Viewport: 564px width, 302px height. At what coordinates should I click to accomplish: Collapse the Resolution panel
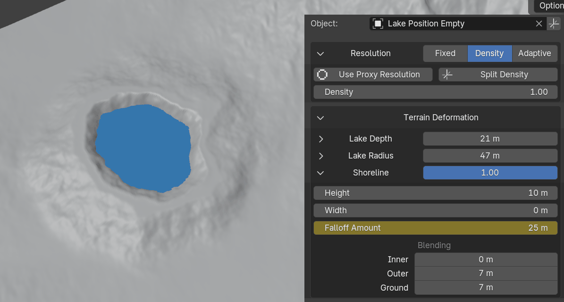320,53
